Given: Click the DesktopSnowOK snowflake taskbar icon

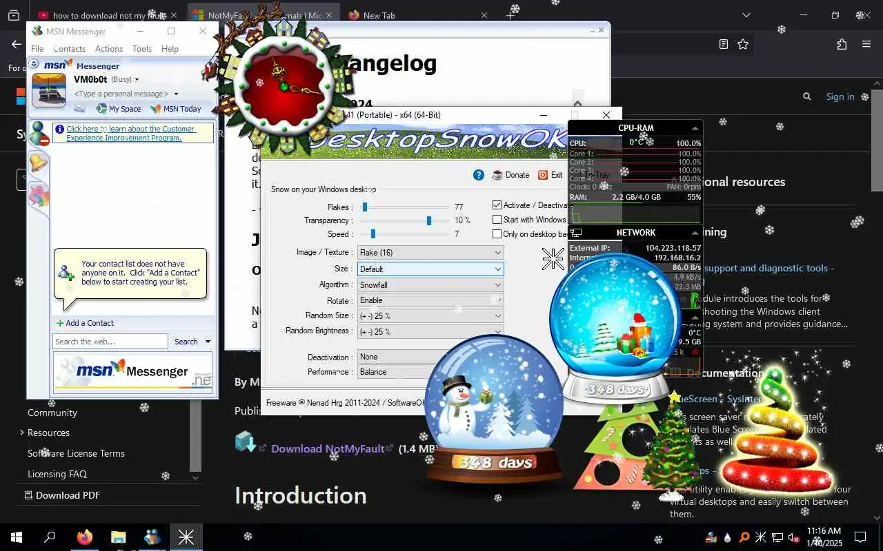Looking at the screenshot, I should 186,537.
